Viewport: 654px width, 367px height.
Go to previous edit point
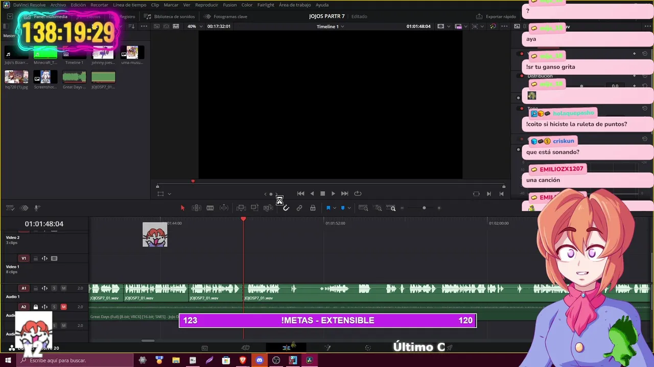tap(501, 194)
